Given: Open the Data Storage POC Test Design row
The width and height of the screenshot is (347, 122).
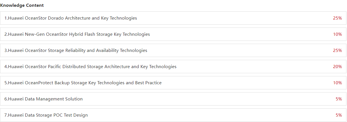Looking at the screenshot, I should click(173, 115).
